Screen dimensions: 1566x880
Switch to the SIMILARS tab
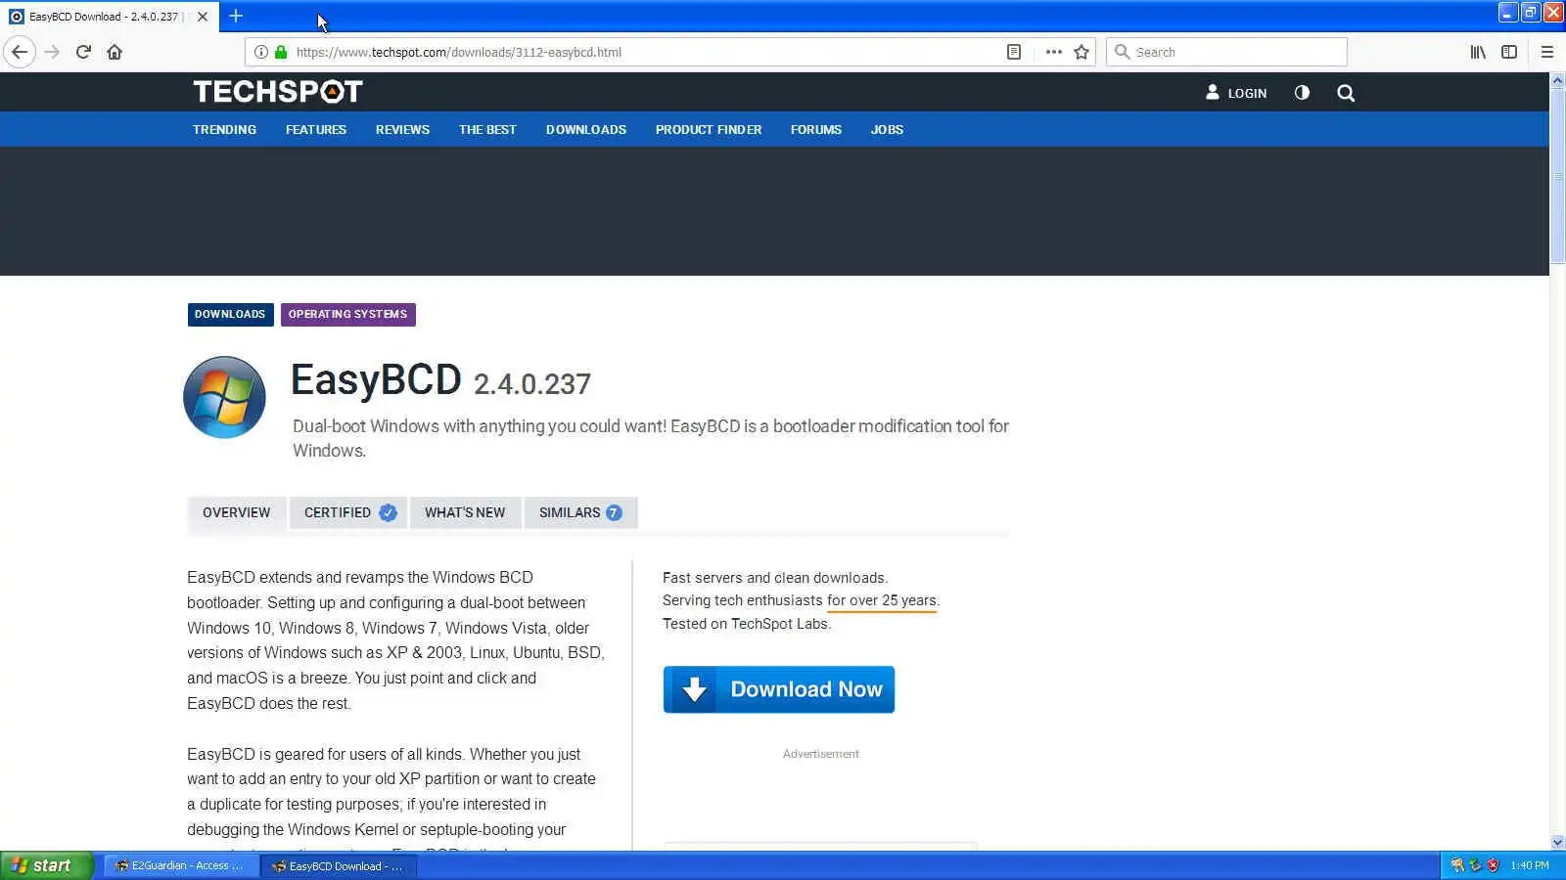580,512
